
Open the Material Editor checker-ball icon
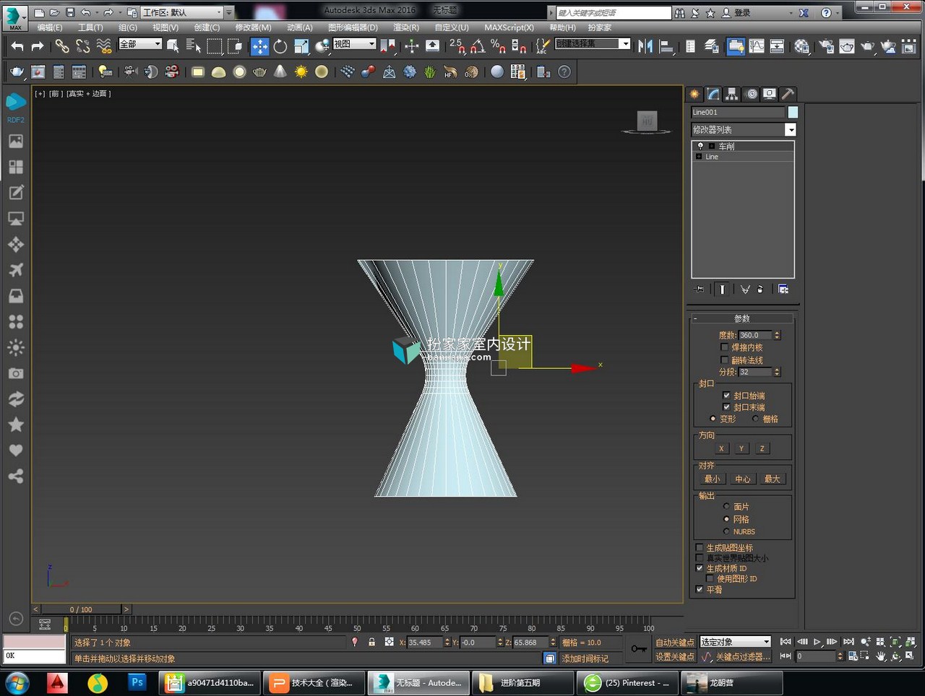tap(801, 46)
